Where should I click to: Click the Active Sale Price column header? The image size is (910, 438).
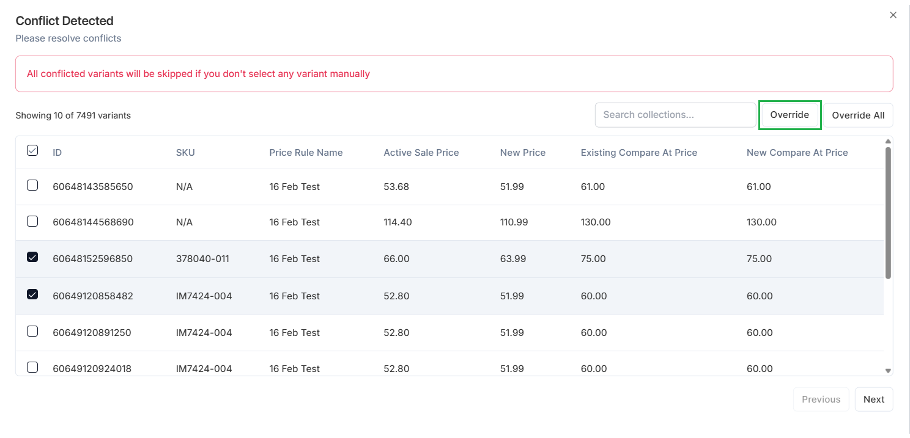(x=421, y=153)
